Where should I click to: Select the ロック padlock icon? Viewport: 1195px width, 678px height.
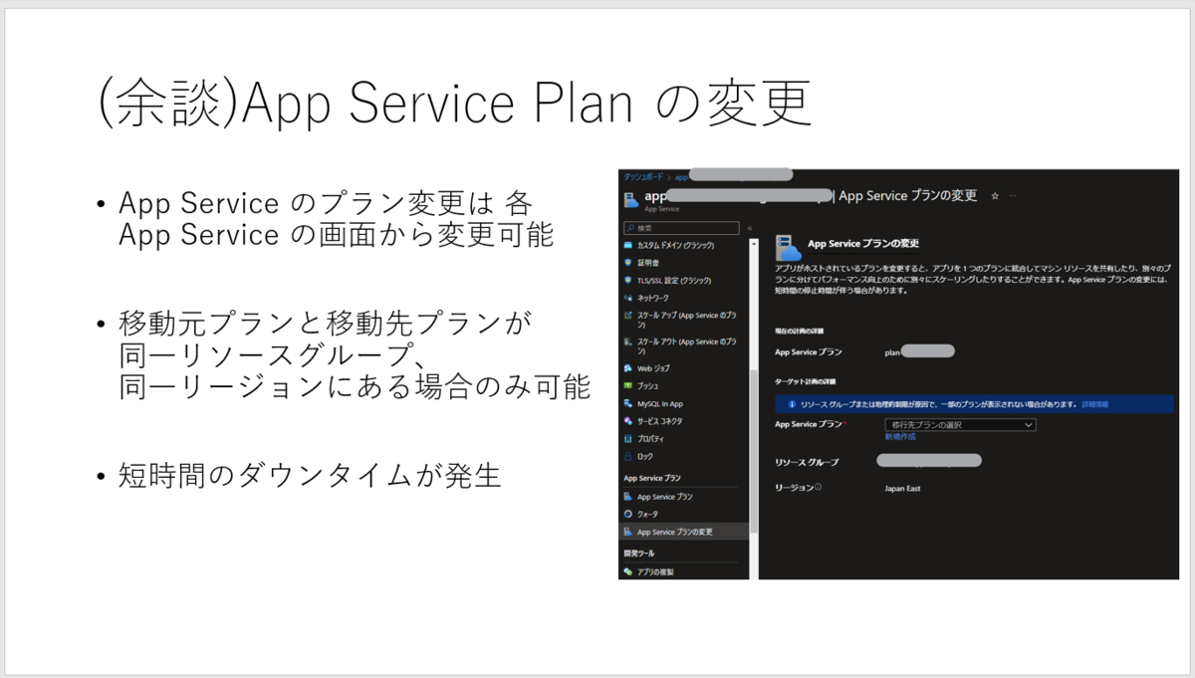tap(627, 456)
